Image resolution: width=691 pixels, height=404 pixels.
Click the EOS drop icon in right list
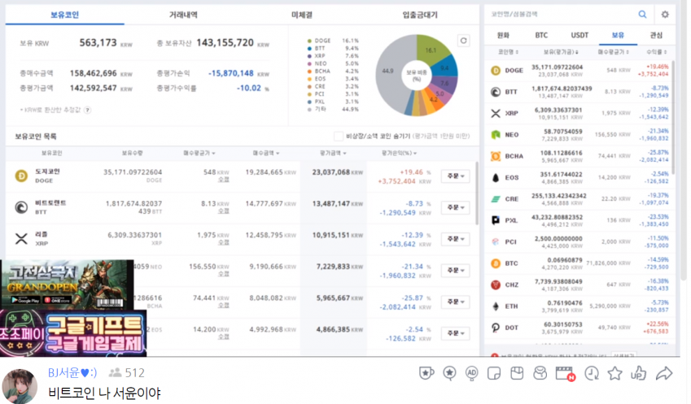click(496, 178)
